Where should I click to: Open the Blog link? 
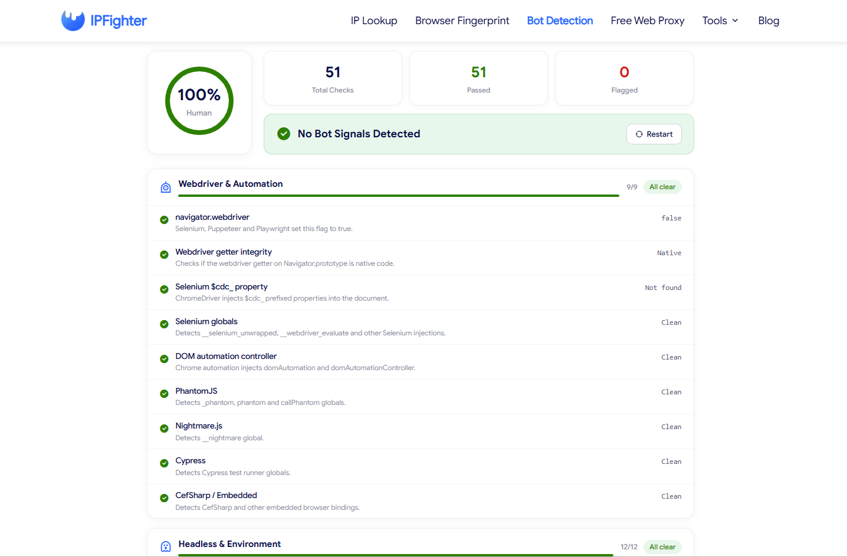coord(769,21)
